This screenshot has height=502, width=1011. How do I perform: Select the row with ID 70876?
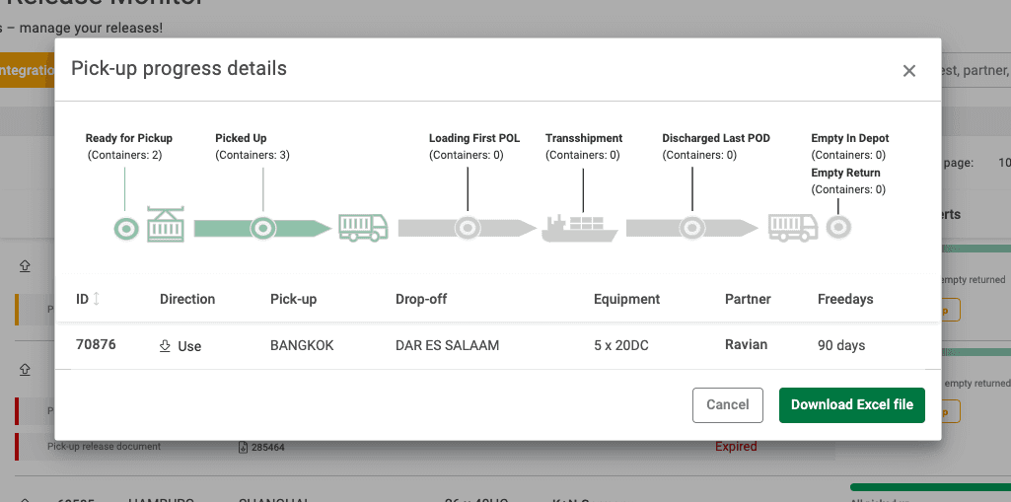point(96,345)
